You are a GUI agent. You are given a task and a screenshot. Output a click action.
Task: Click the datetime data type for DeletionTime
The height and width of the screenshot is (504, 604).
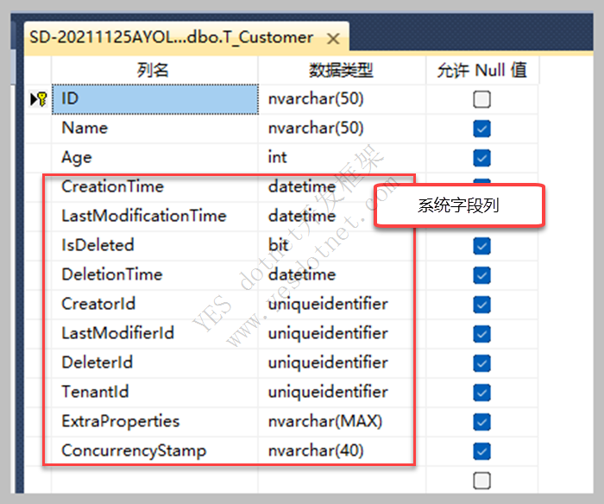342,274
